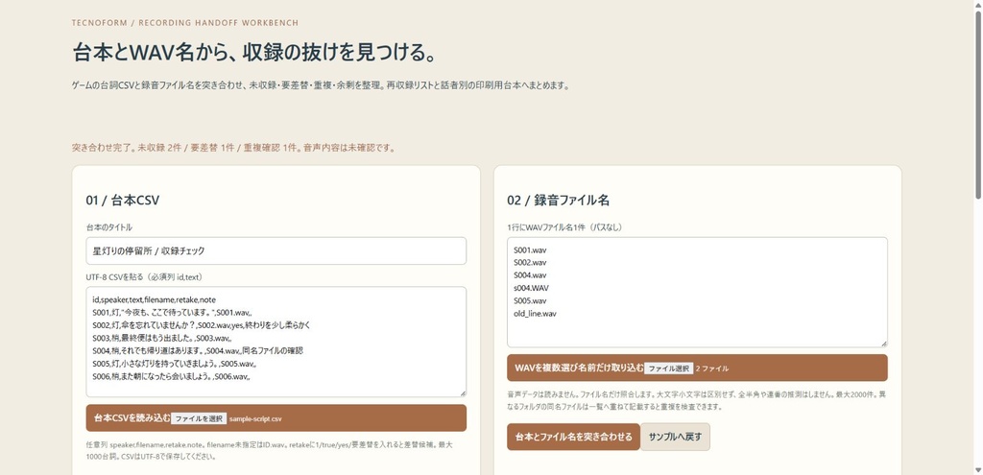This screenshot has width=983, height=475.
Task: Select the S005.wav line in file list
Action: click(530, 300)
